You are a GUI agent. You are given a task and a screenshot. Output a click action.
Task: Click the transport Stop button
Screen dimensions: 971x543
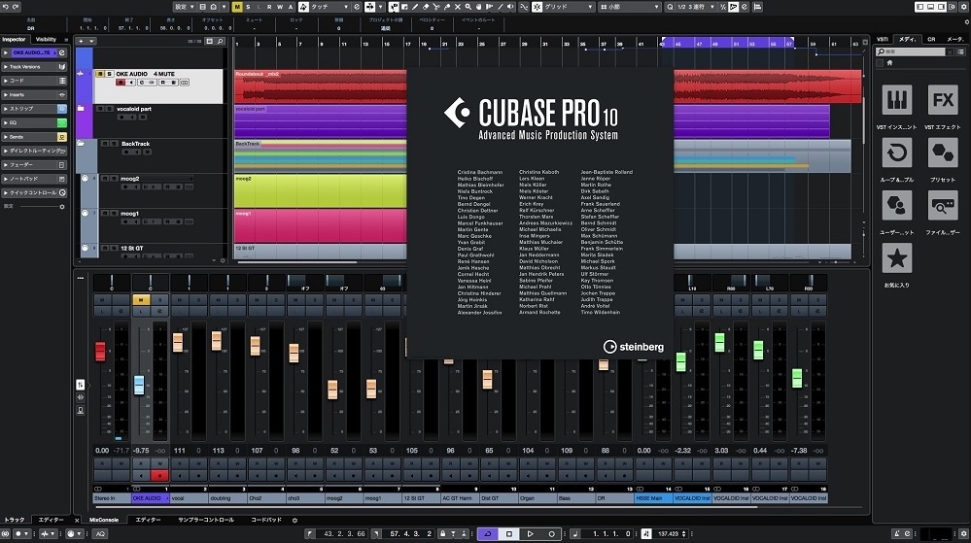(x=509, y=533)
